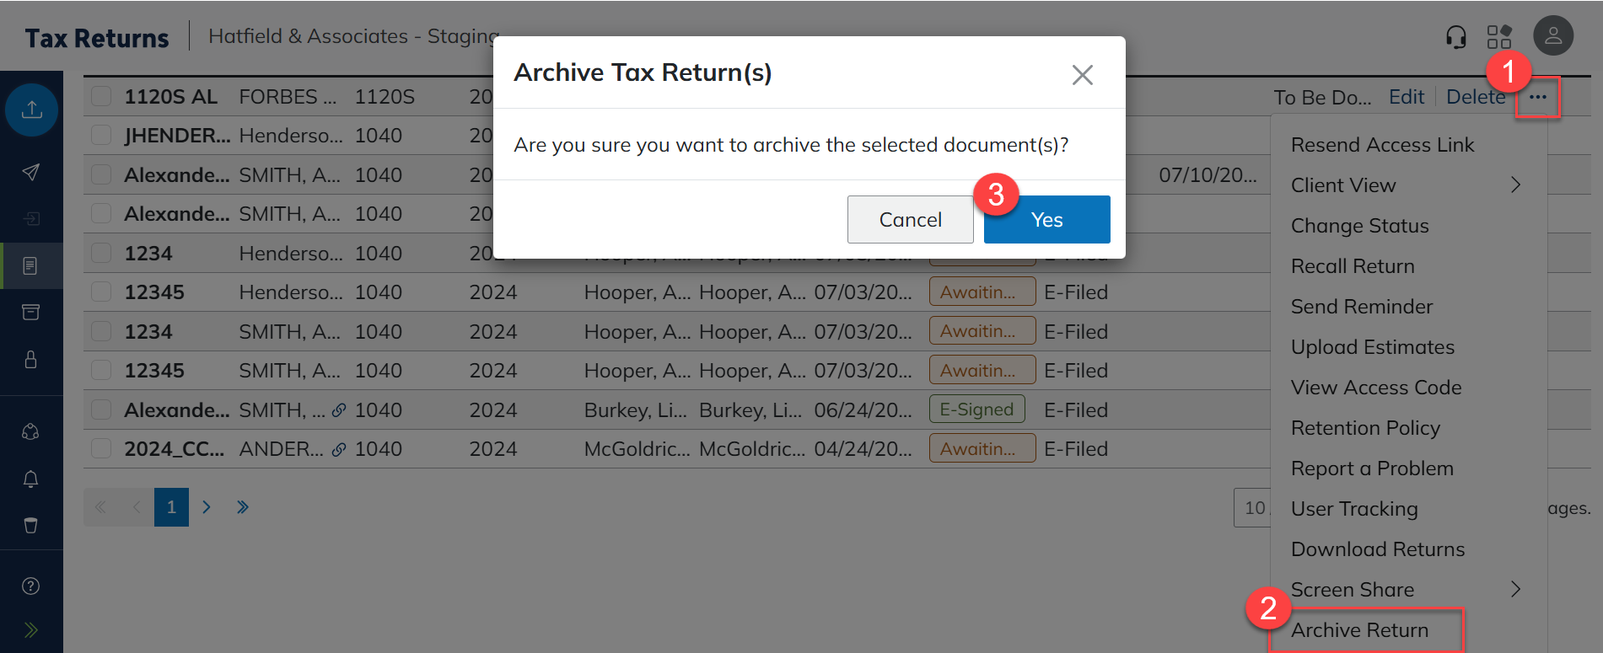The width and height of the screenshot is (1603, 653).
Task: Open the help question mark icon
Action: click(x=31, y=586)
